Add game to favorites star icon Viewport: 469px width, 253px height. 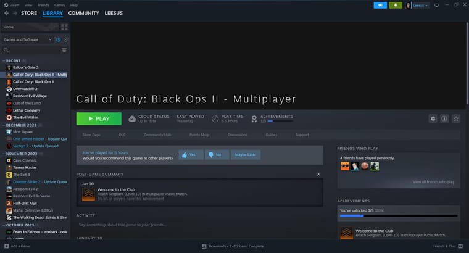click(456, 118)
